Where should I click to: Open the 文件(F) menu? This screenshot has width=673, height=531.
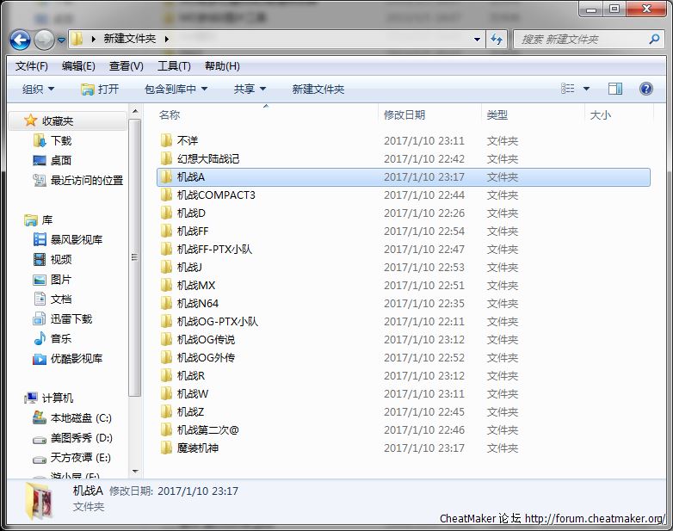coord(32,65)
